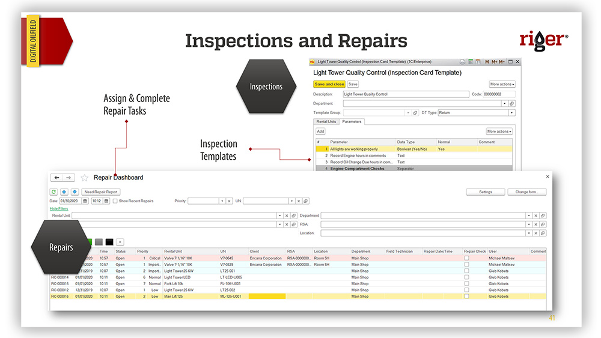Click the Hide Filters link

[x=59, y=208]
